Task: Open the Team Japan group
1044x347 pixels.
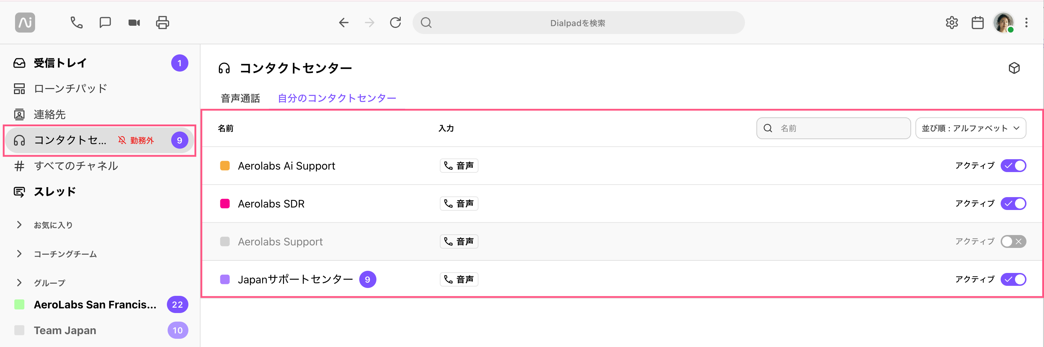Action: tap(100, 331)
